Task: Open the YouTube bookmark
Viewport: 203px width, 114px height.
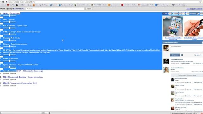Action: point(11,5)
